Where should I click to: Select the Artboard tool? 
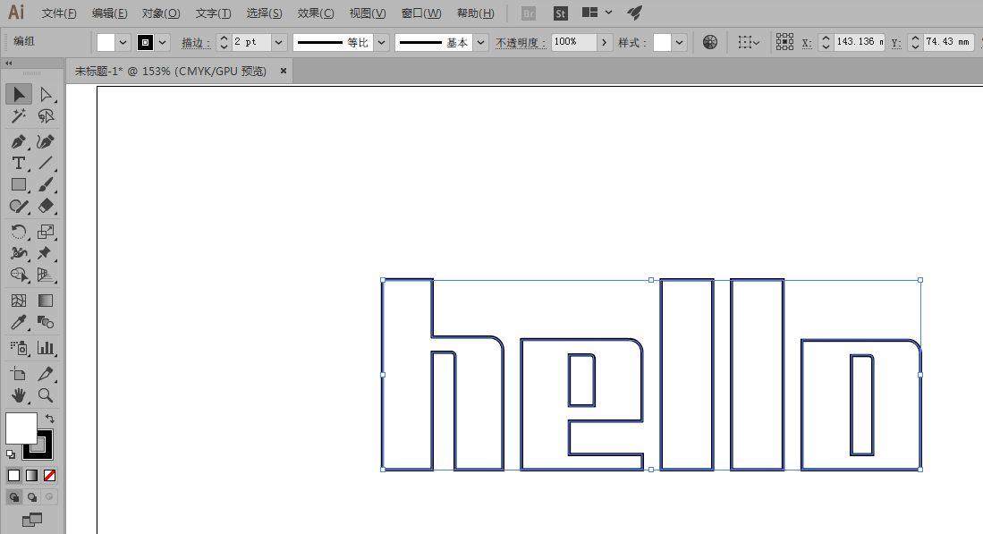point(19,374)
